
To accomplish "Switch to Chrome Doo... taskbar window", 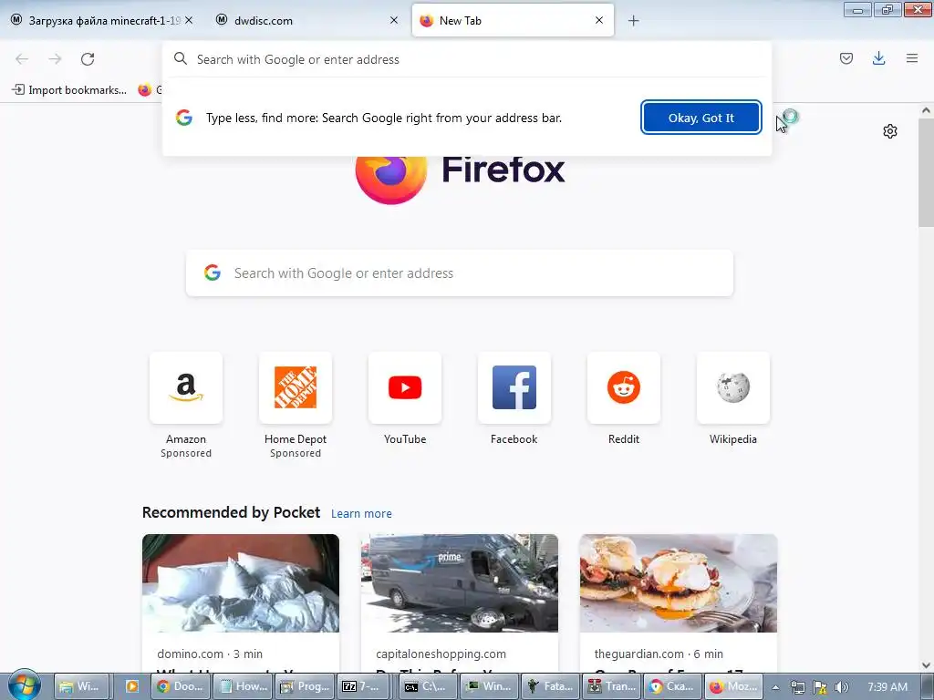I will point(180,686).
